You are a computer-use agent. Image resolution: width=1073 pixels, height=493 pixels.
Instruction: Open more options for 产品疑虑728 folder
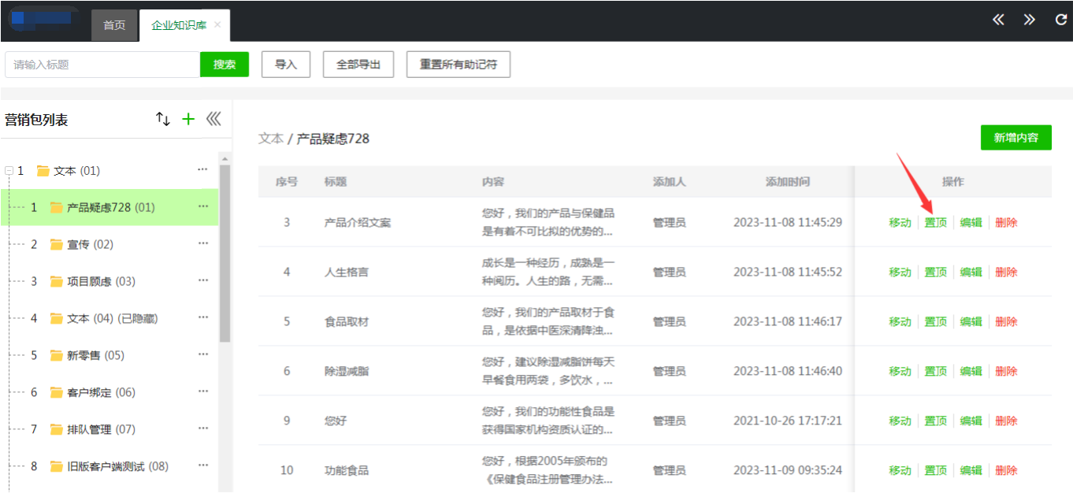(203, 207)
